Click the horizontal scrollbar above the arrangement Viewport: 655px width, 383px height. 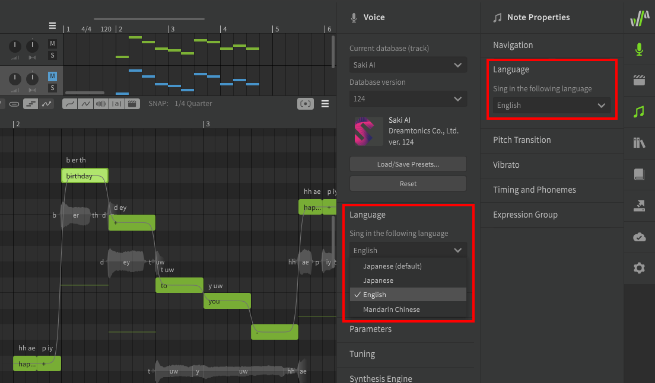(x=149, y=19)
